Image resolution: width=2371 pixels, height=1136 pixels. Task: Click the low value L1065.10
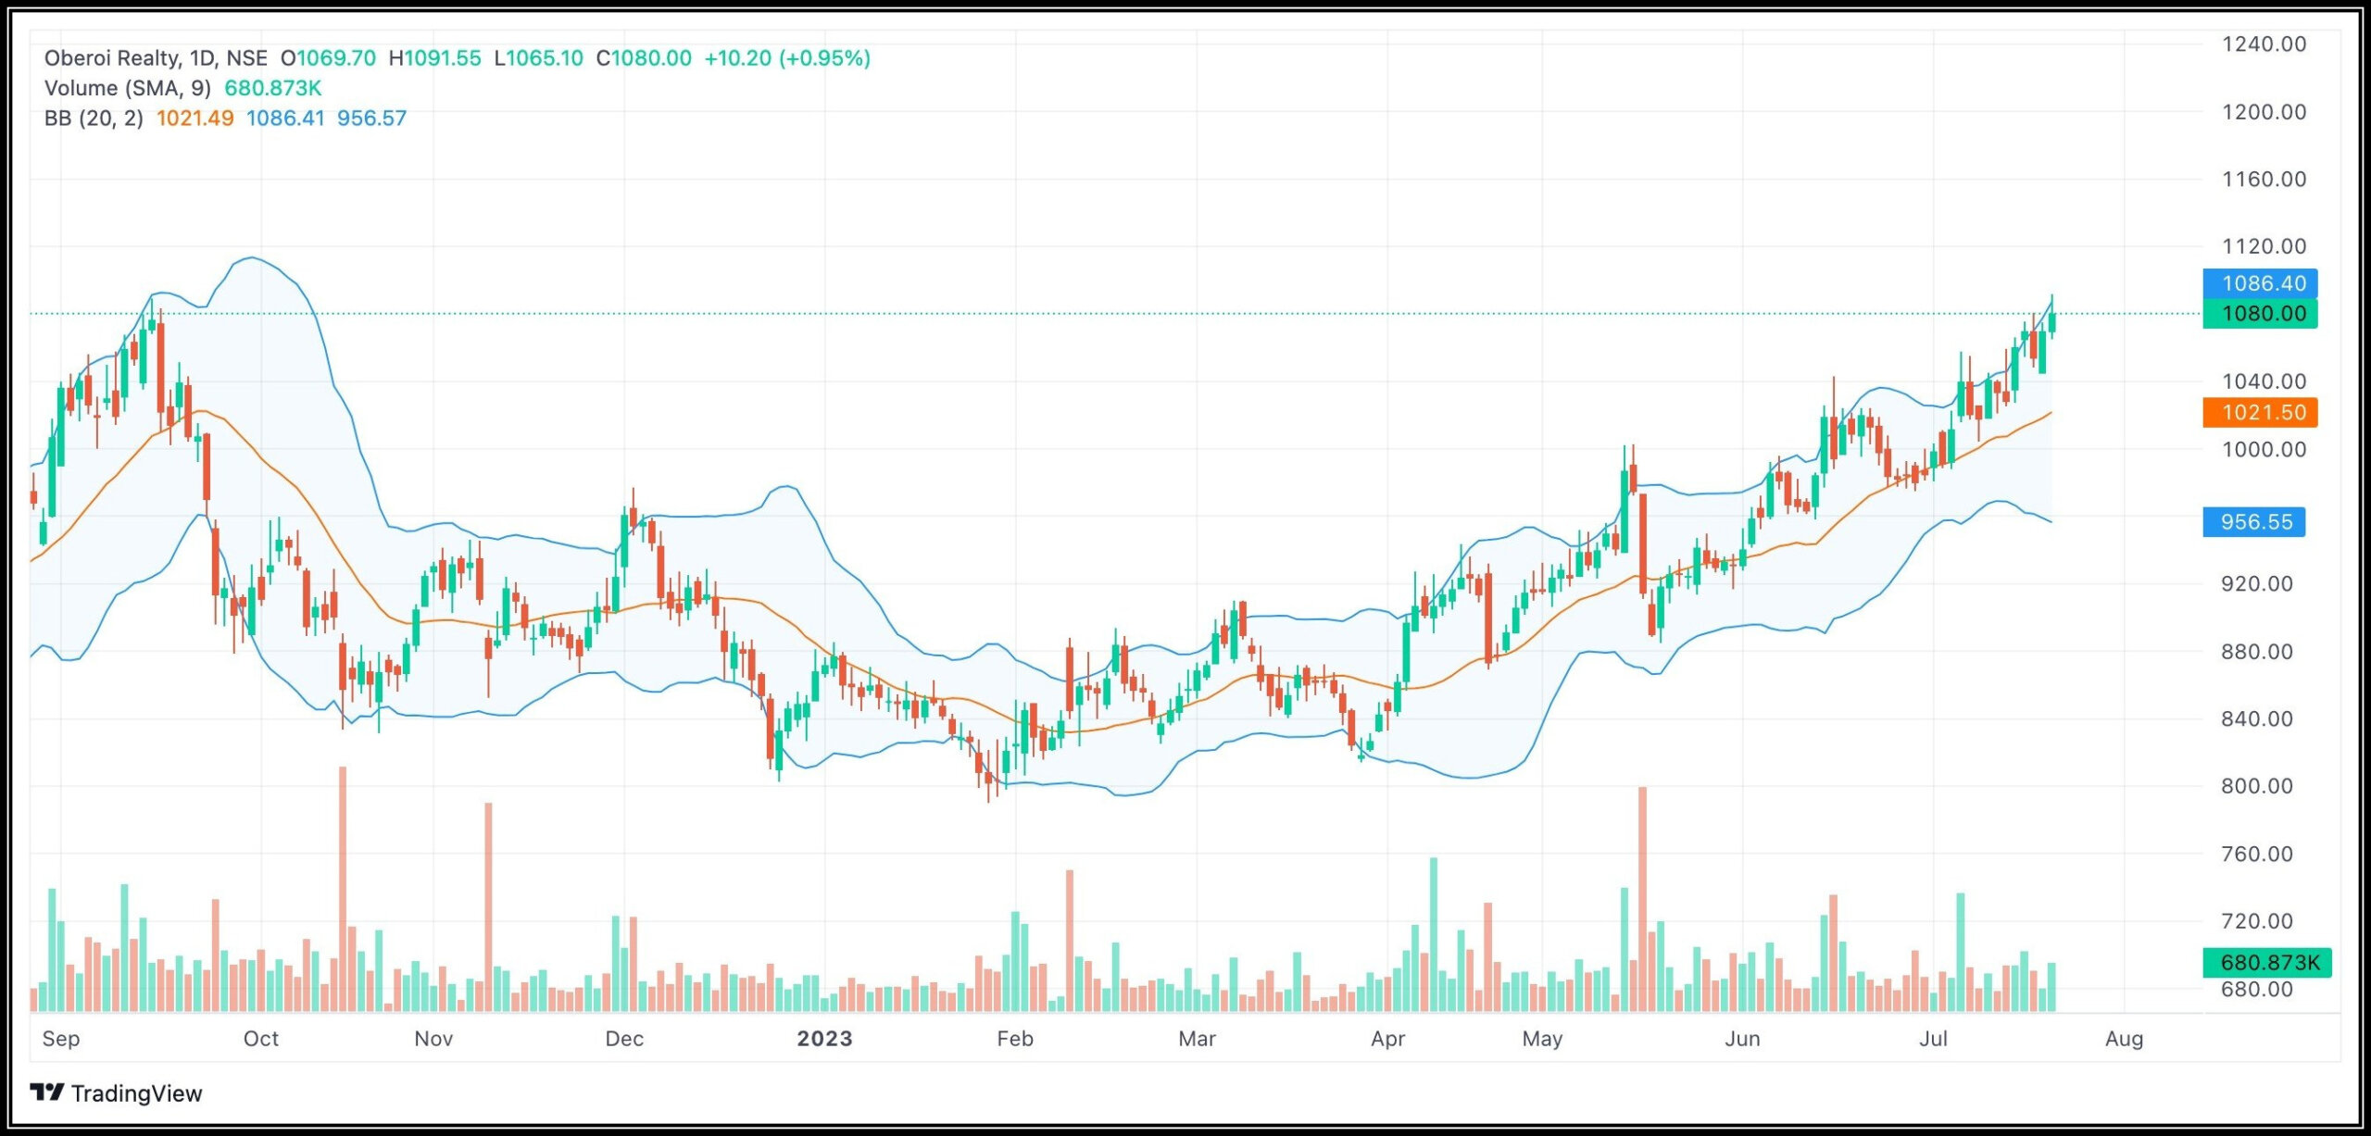coord(539,58)
